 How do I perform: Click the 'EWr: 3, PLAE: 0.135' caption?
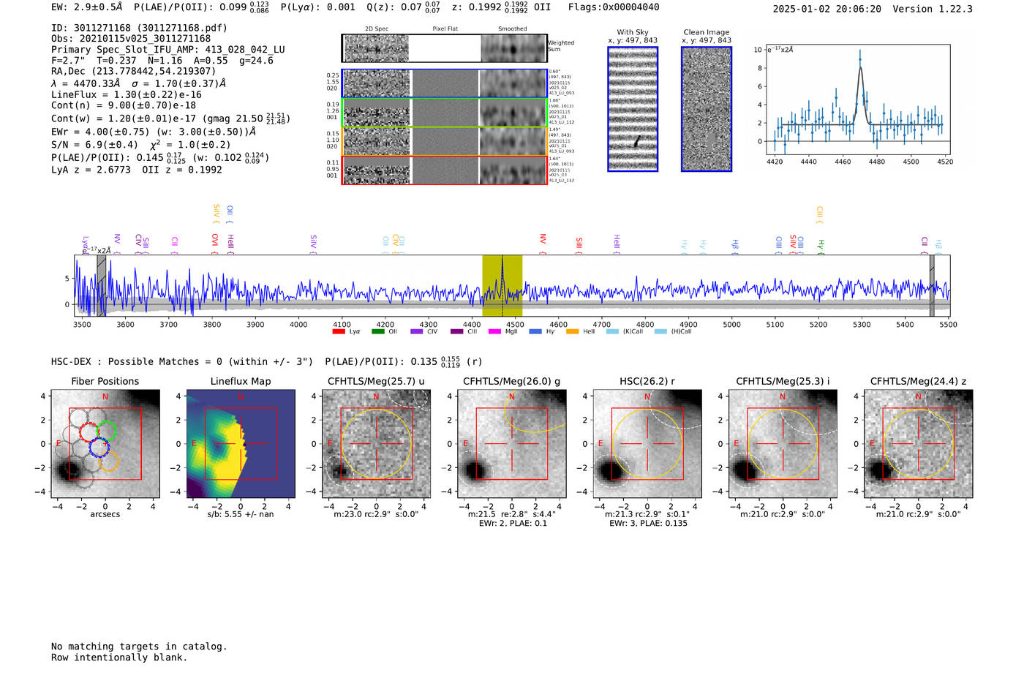pyautogui.click(x=648, y=524)
